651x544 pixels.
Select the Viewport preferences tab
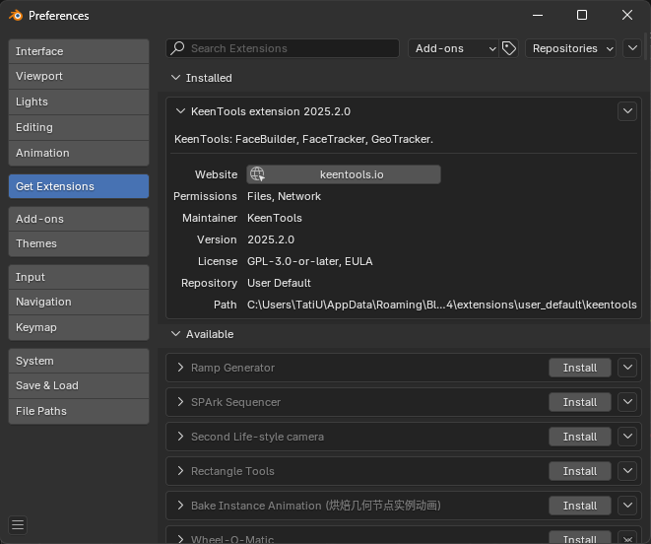point(79,76)
